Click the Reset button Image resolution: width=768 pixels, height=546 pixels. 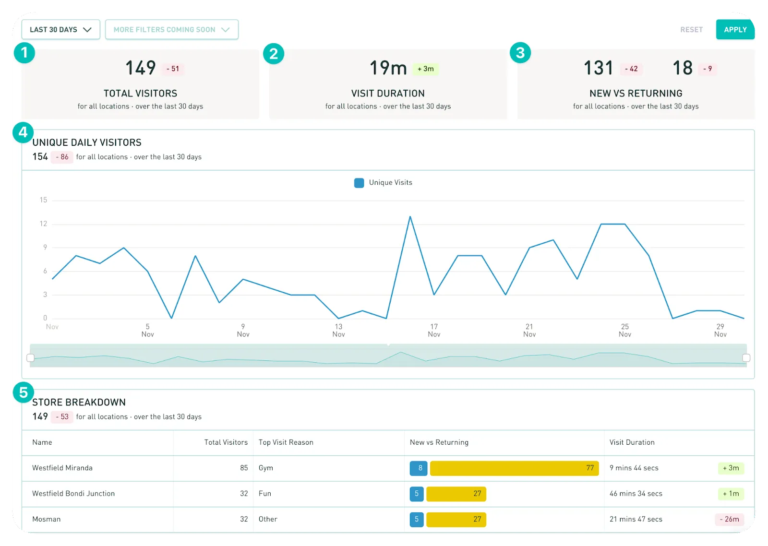(691, 30)
